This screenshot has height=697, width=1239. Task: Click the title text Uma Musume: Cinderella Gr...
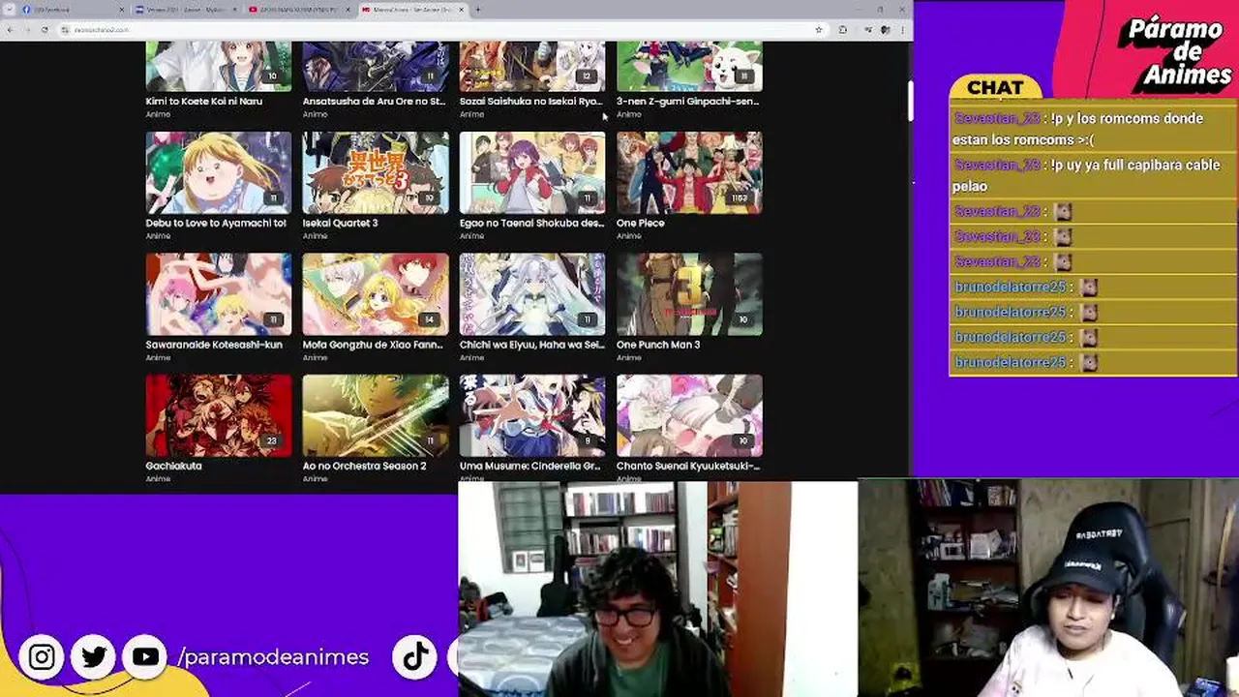point(531,466)
